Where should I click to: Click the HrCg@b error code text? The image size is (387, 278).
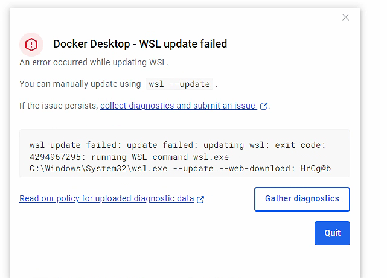[315, 169]
